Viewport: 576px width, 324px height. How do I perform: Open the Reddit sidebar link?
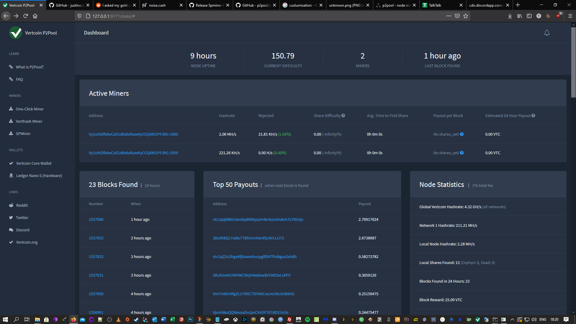click(22, 205)
